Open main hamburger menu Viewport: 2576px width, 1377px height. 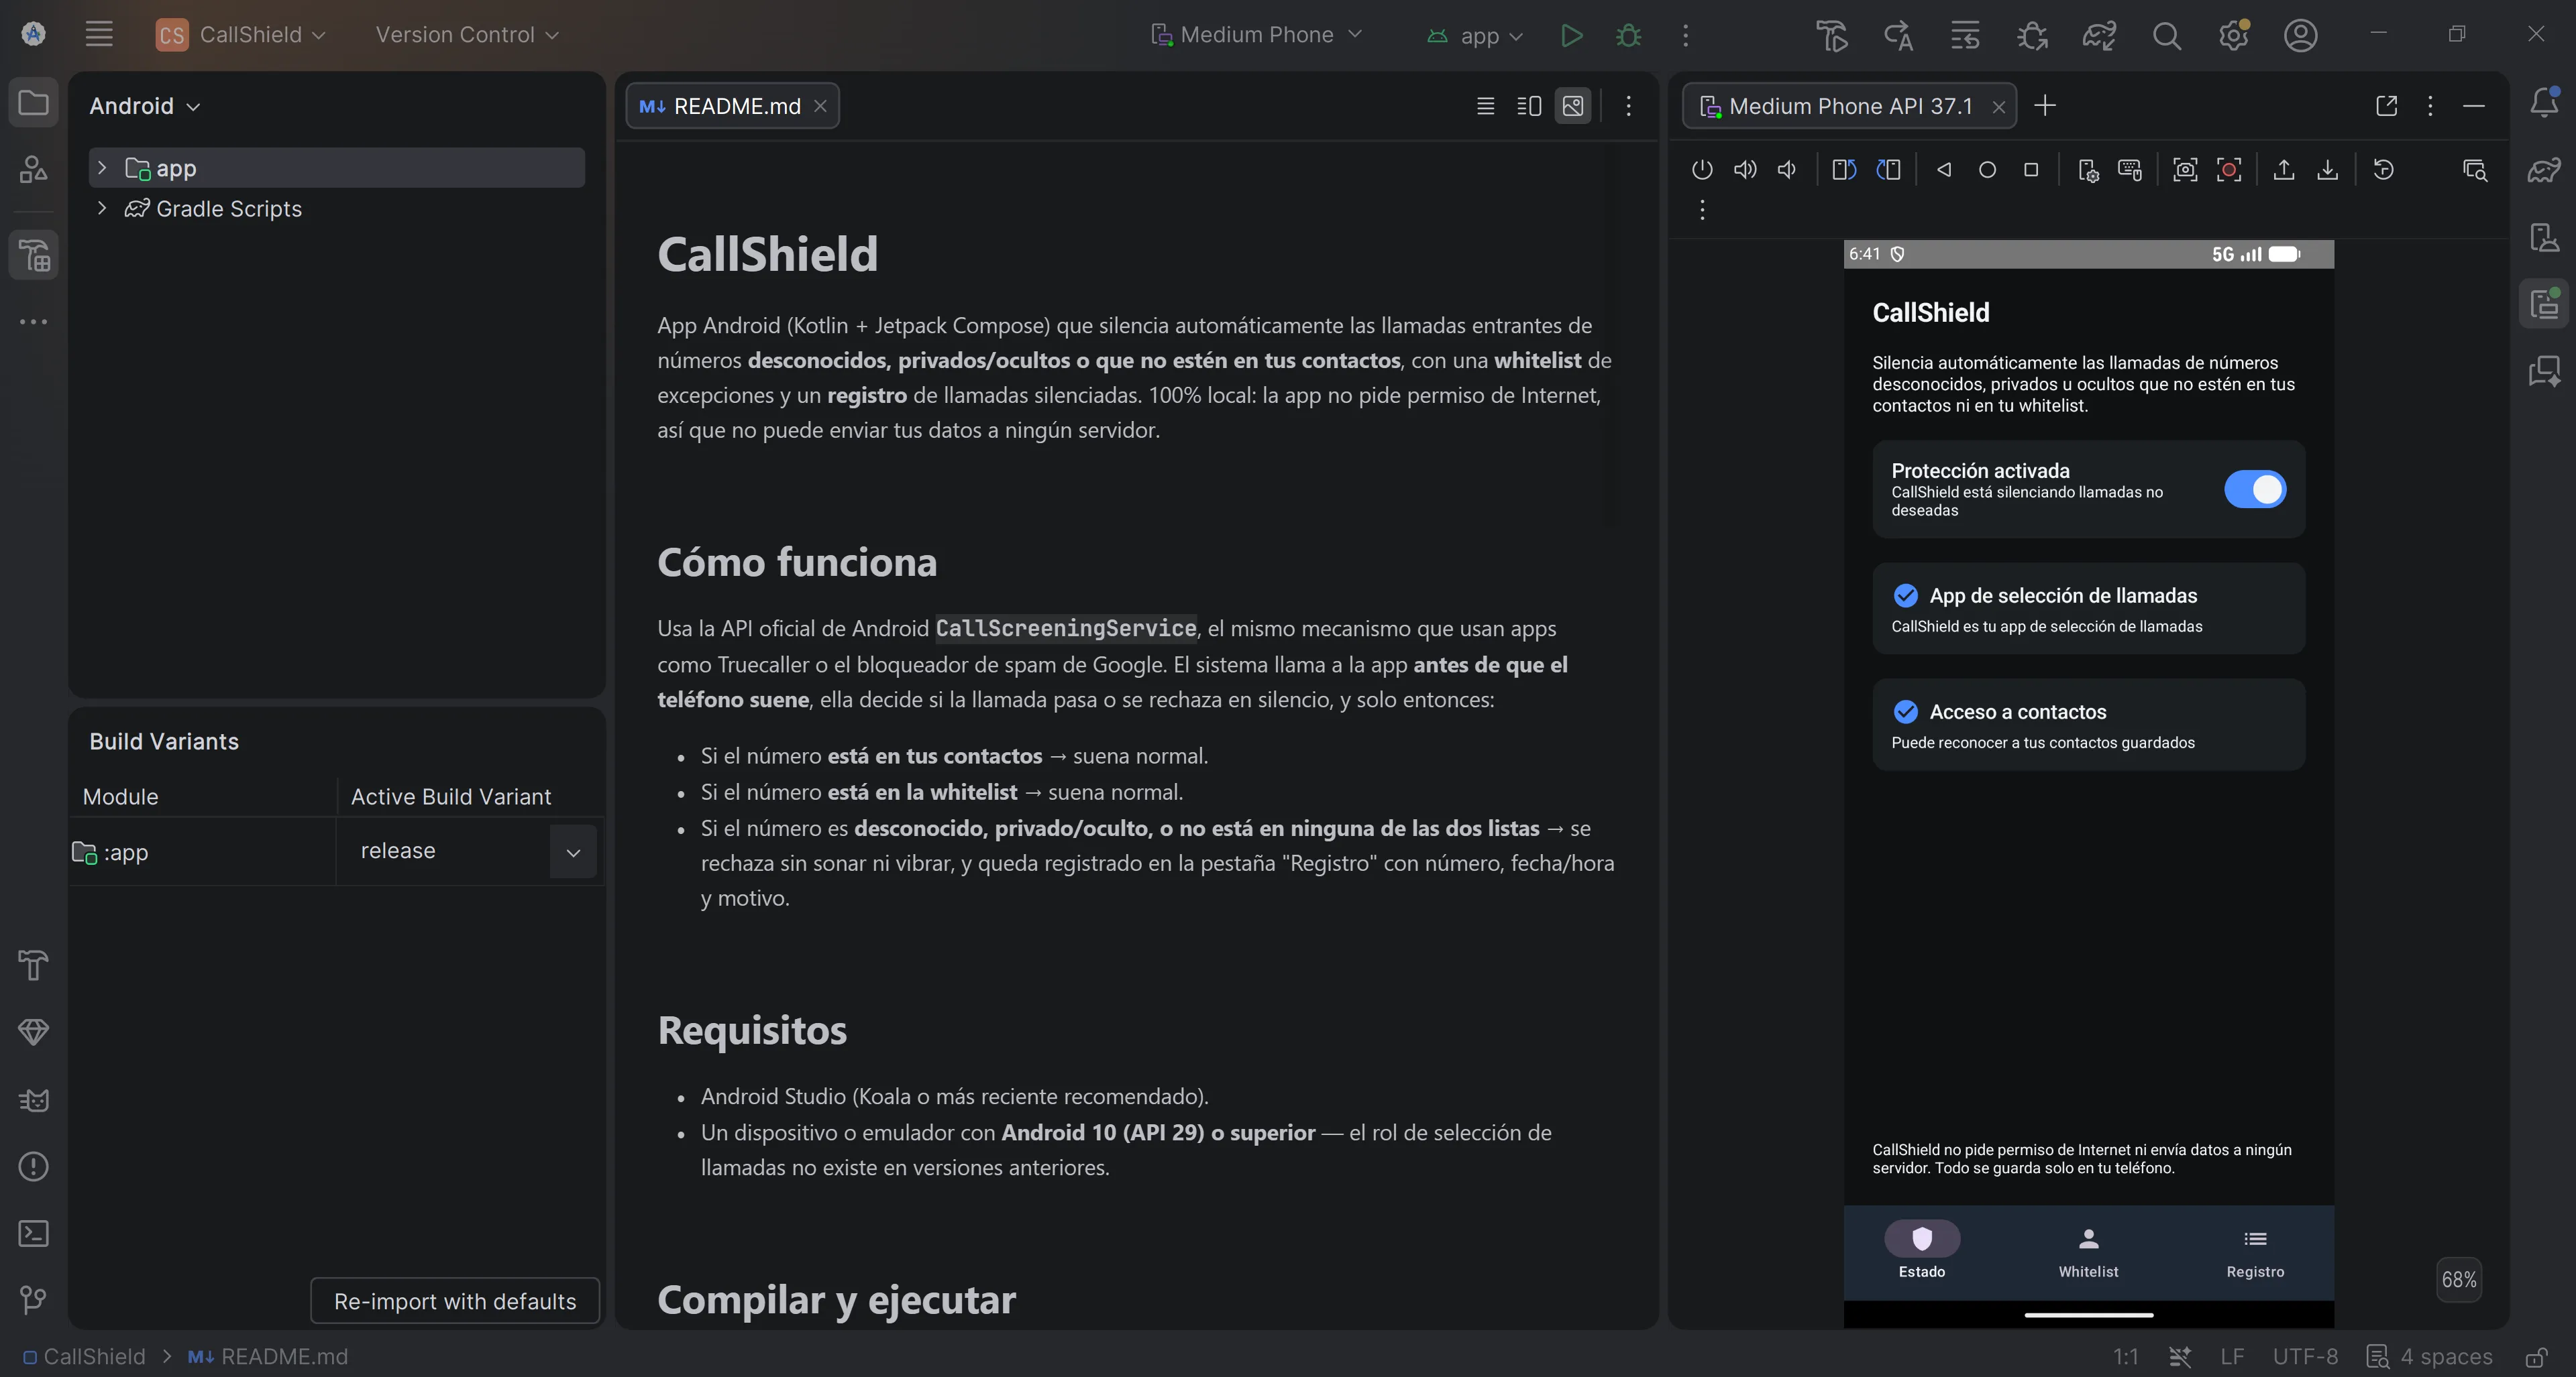pos(99,34)
